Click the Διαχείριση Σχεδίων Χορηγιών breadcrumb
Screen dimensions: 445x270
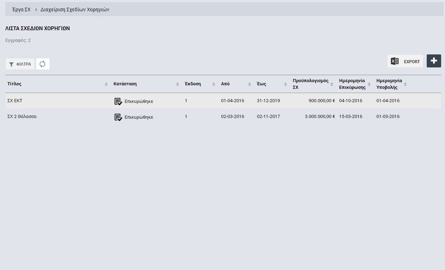coord(75,9)
